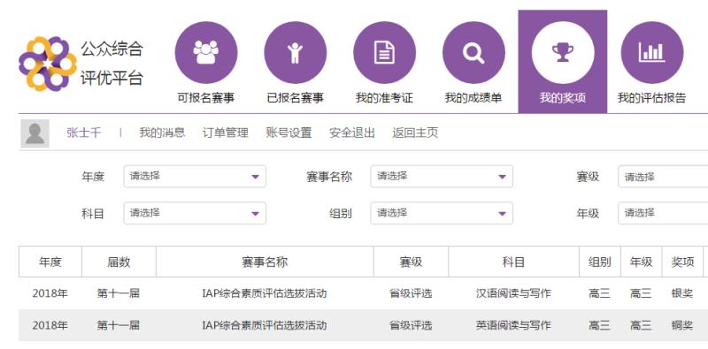
Task: Click the 奖项 column header
Action: click(682, 262)
